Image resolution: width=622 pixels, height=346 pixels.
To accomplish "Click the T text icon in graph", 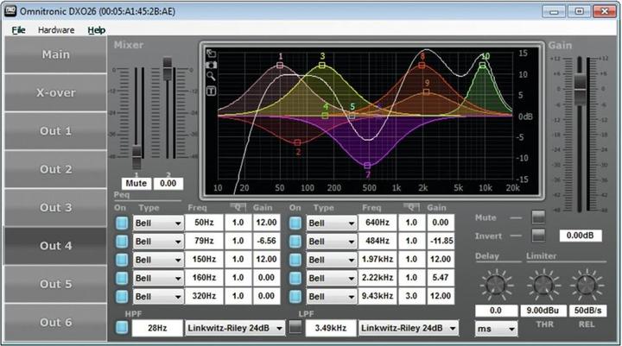I will (211, 90).
